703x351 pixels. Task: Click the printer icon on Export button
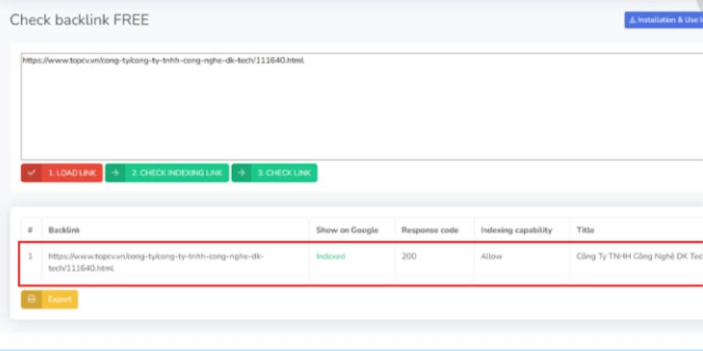[31, 300]
